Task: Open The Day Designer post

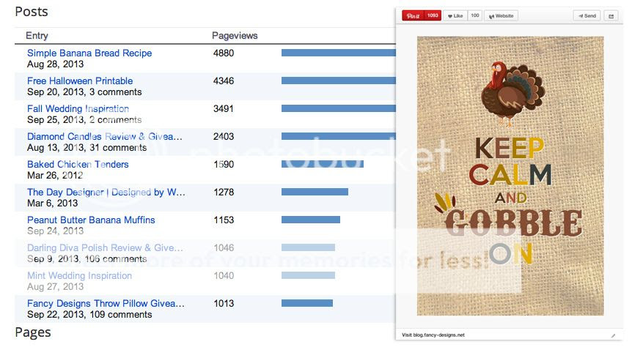Action: (x=106, y=192)
